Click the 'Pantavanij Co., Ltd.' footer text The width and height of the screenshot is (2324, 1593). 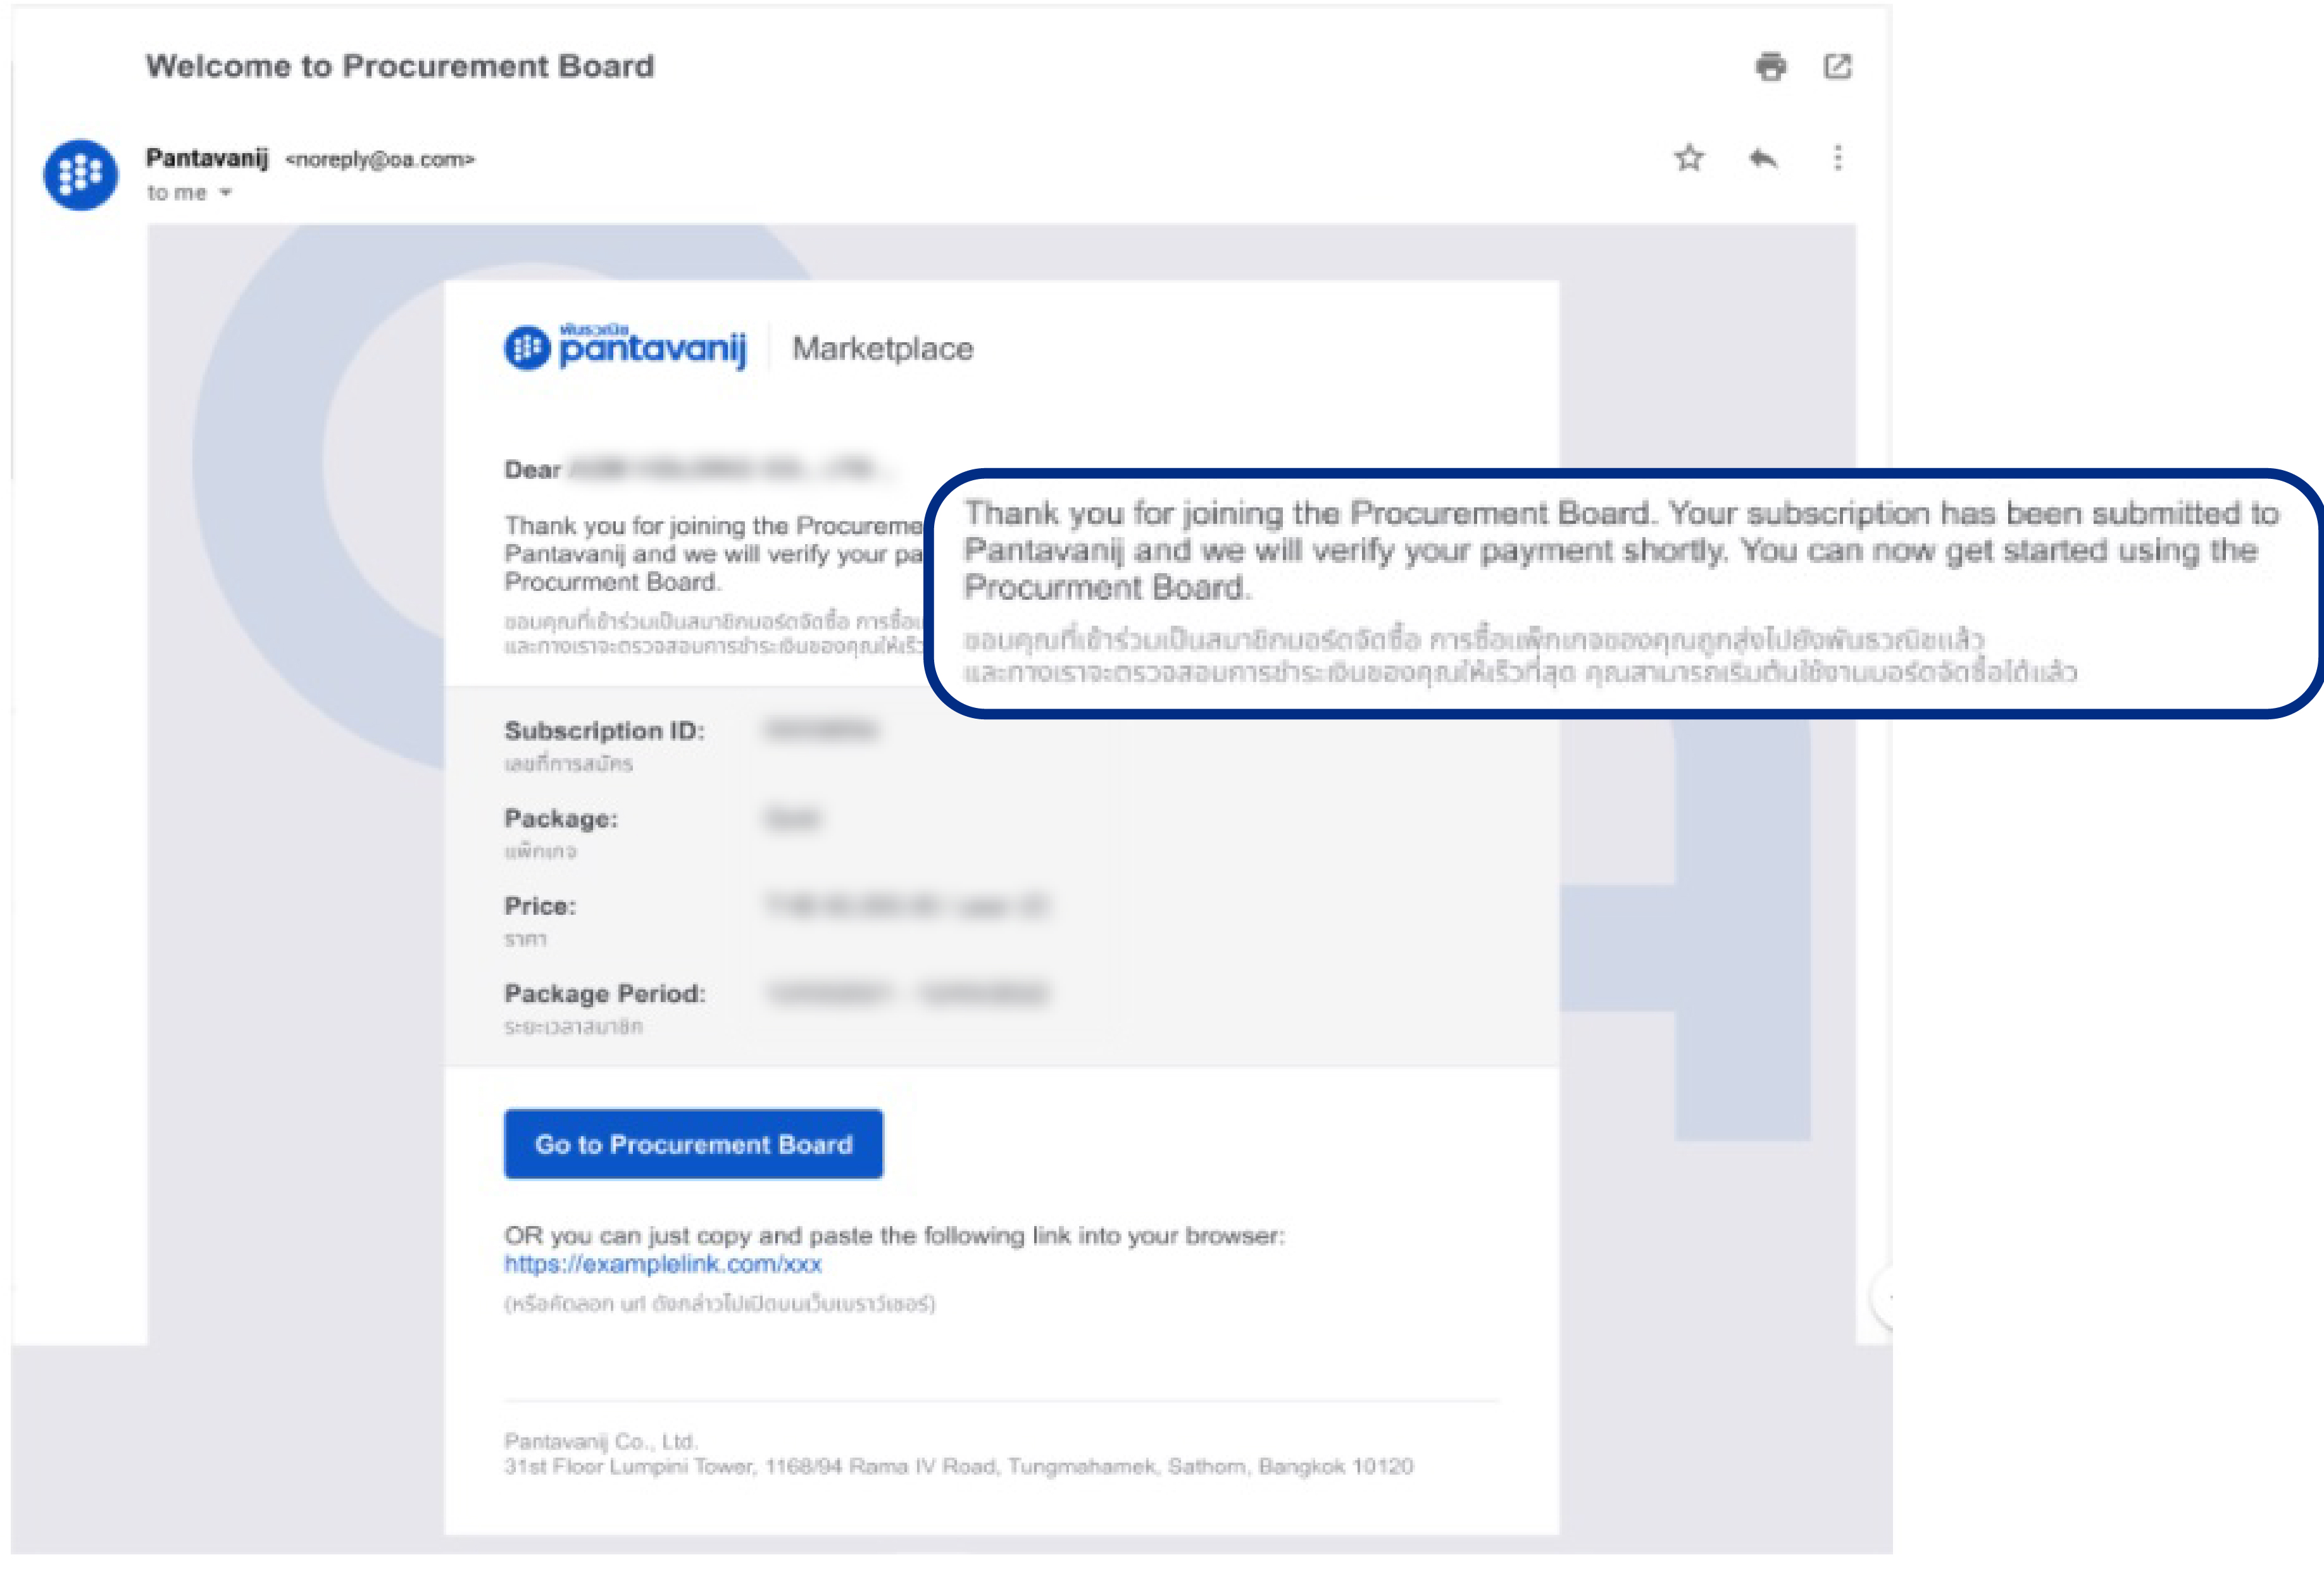coord(601,1441)
